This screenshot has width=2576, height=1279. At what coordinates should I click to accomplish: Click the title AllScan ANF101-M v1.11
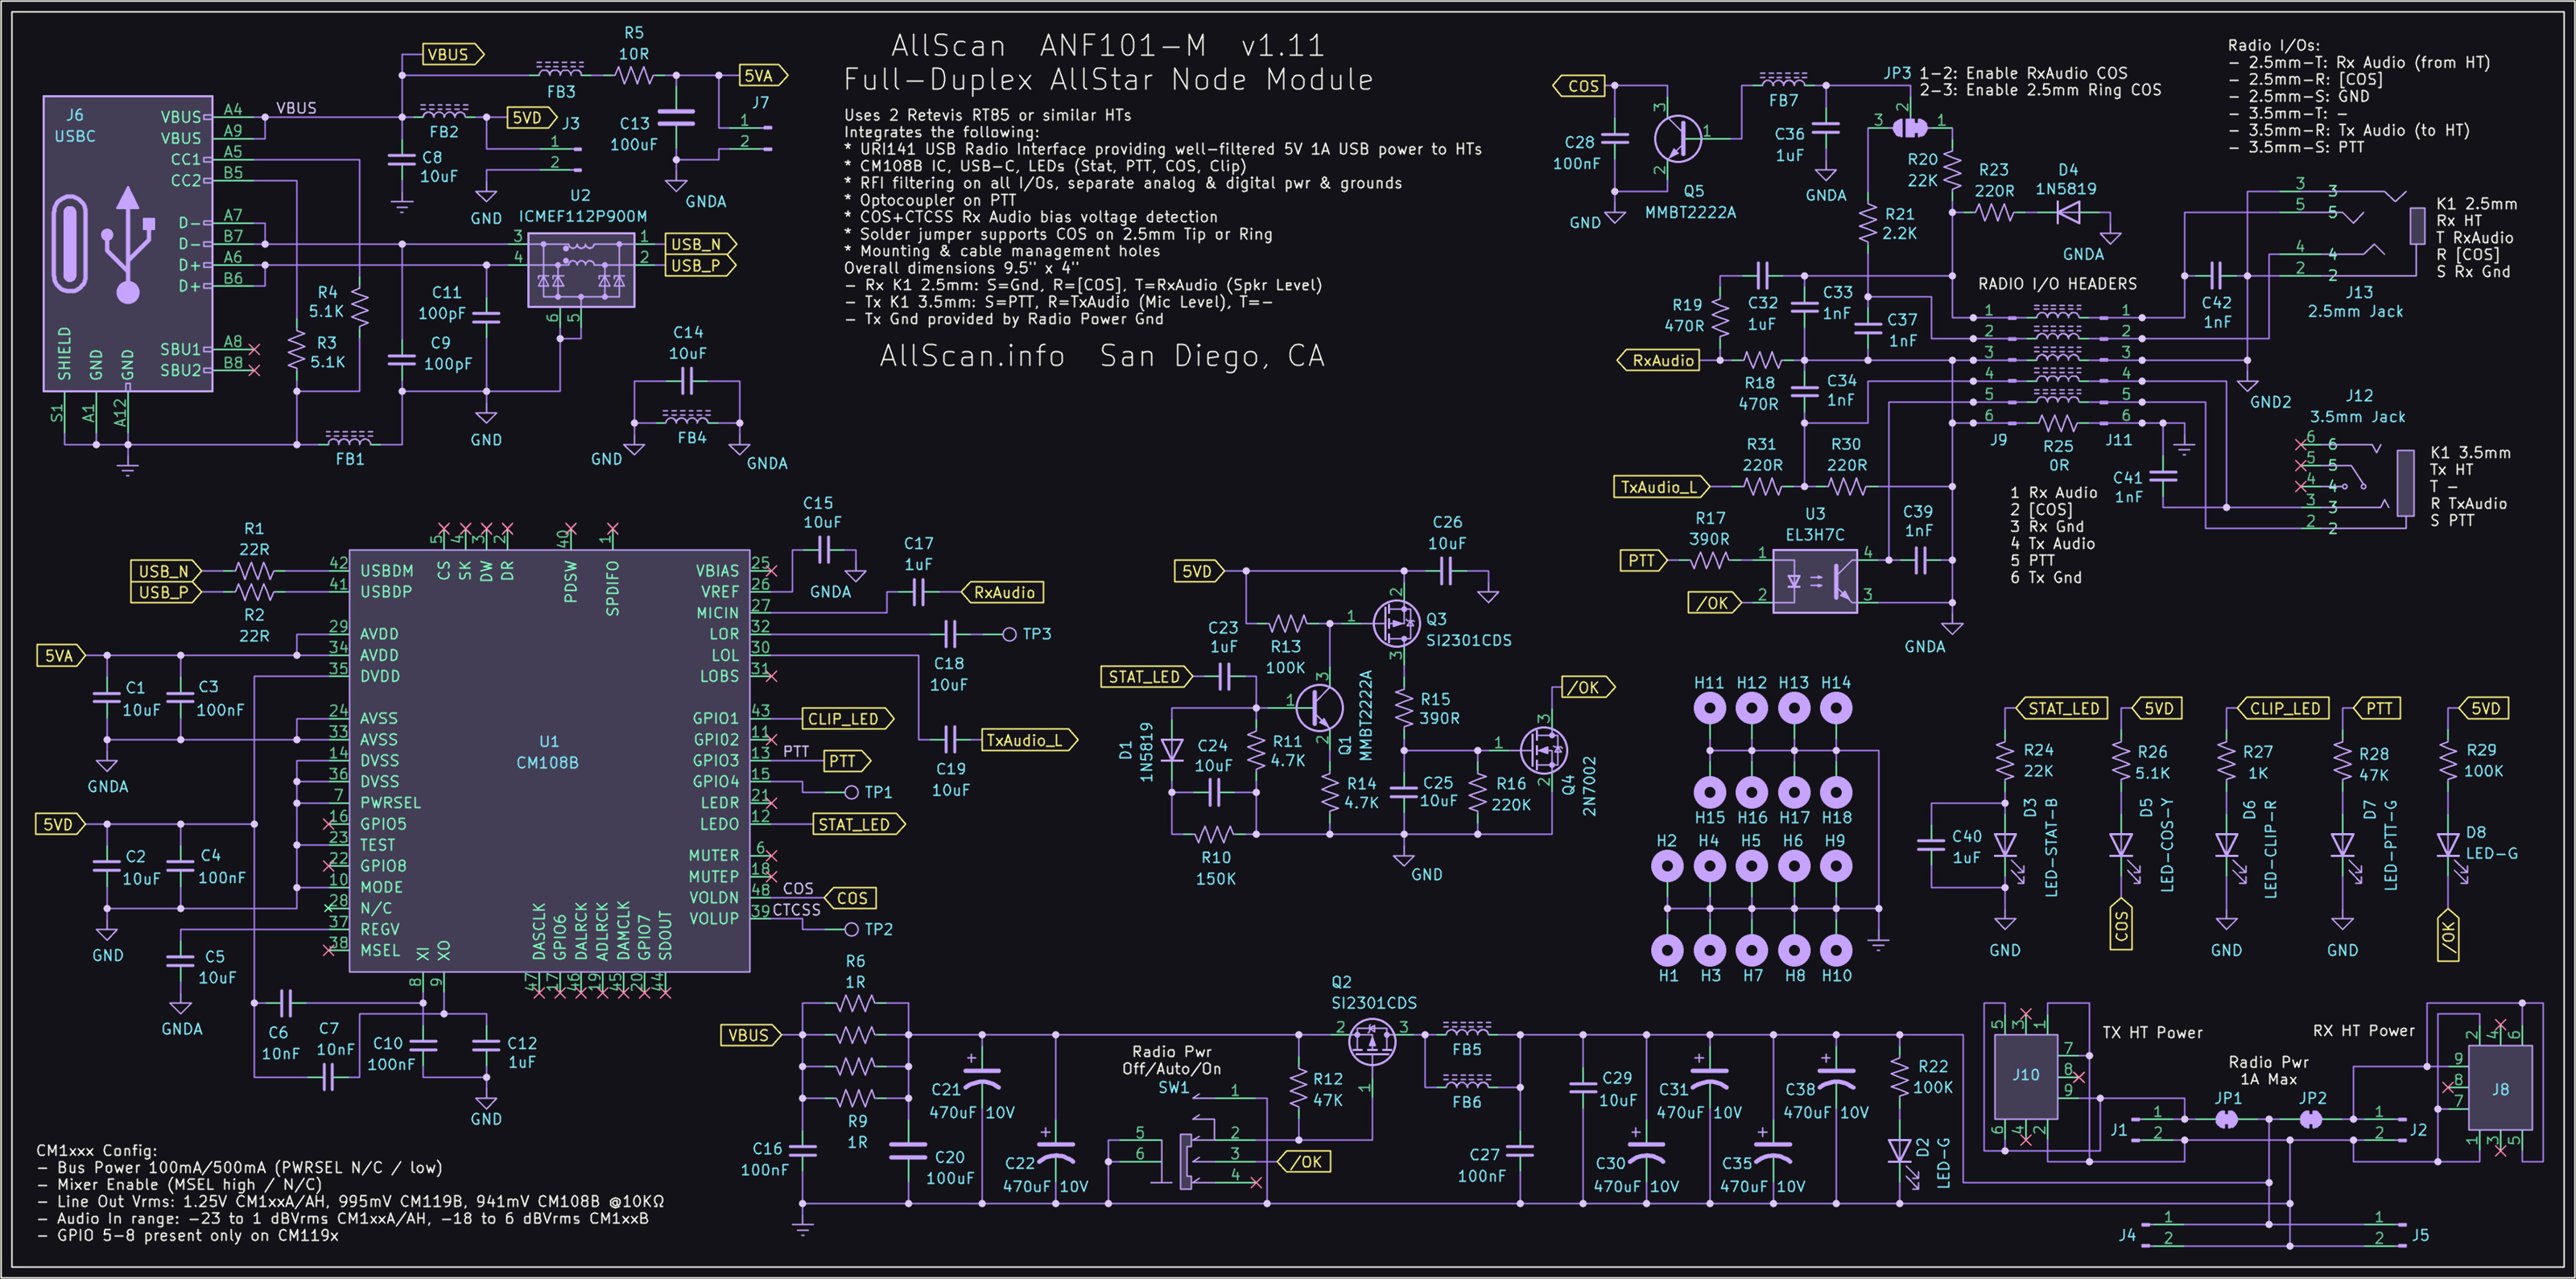[1107, 46]
